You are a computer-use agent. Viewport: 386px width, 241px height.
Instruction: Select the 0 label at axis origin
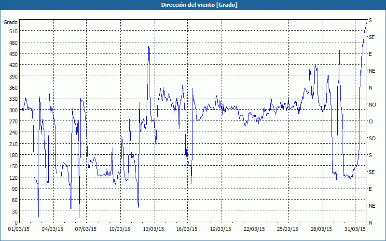16,223
